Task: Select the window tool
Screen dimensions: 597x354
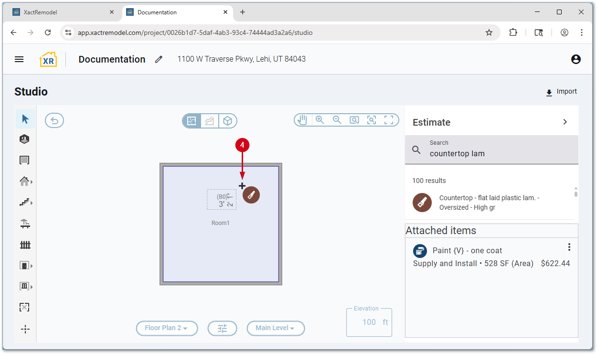Action: pyautogui.click(x=25, y=287)
